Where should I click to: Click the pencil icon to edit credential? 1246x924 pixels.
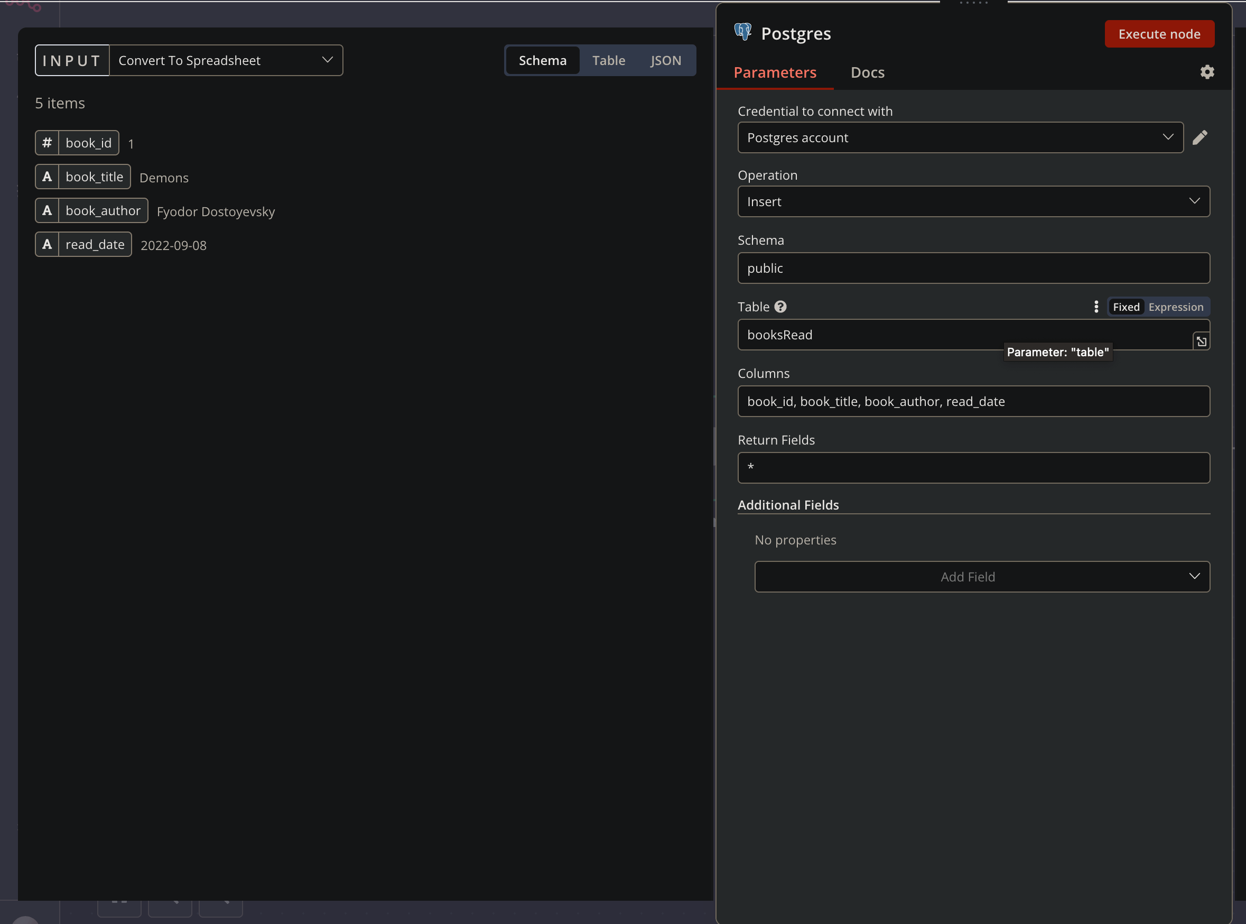1201,137
